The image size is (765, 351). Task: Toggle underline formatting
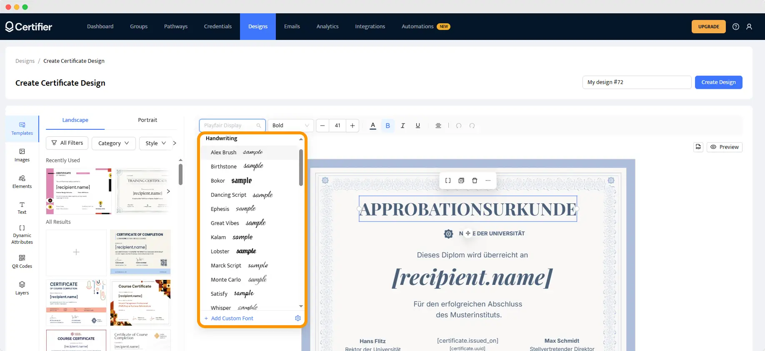[418, 126]
